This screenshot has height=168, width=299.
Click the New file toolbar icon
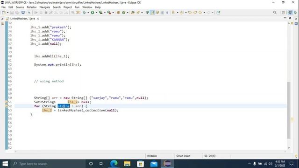[4, 13]
